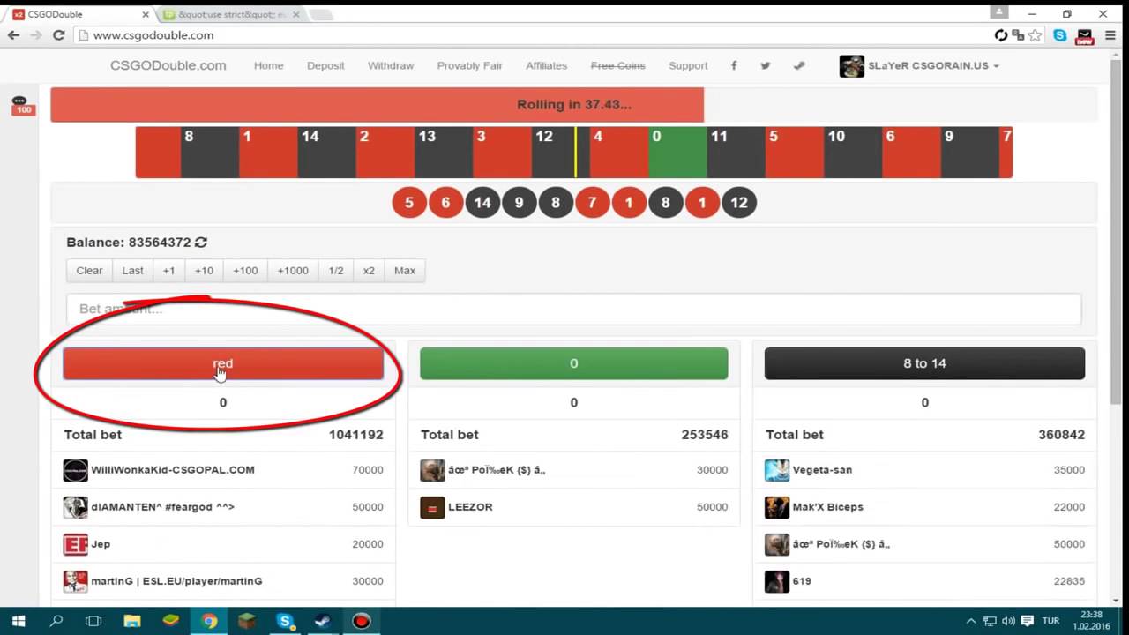Viewport: 1129px width, 635px height.
Task: Open Task View in the taskbar
Action: (93, 621)
